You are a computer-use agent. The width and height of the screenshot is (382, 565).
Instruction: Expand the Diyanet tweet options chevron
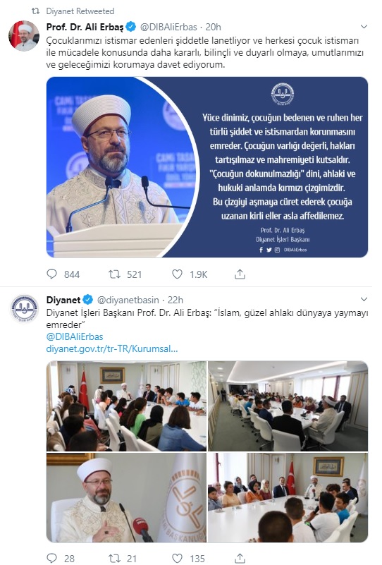click(364, 300)
